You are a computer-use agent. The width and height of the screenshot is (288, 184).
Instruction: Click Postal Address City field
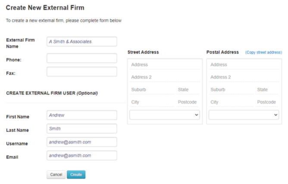231,102
